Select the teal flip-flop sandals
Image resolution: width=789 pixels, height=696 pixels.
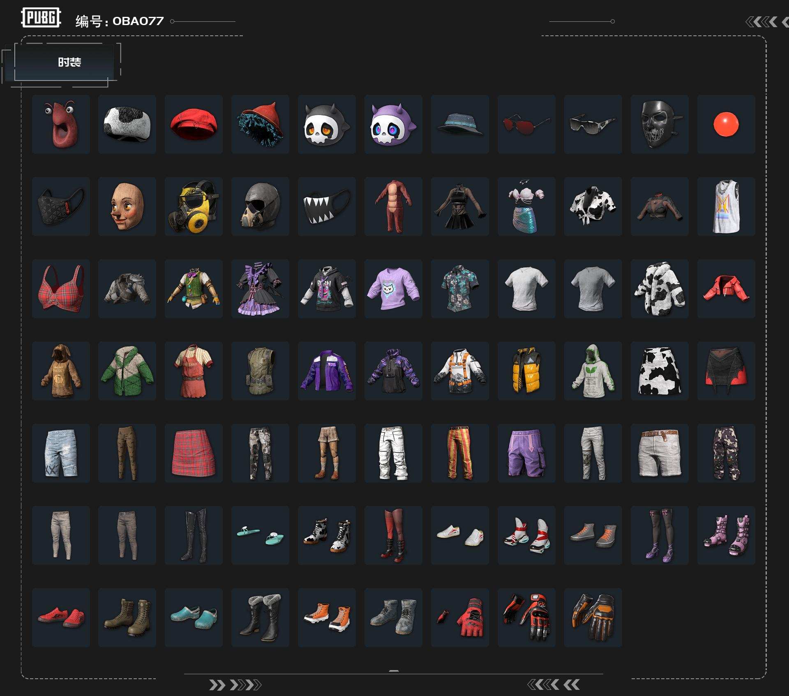pyautogui.click(x=260, y=535)
